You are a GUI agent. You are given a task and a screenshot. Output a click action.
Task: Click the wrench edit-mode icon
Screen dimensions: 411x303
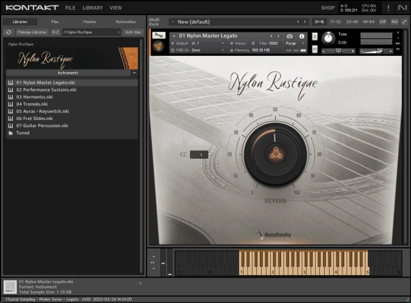click(158, 36)
